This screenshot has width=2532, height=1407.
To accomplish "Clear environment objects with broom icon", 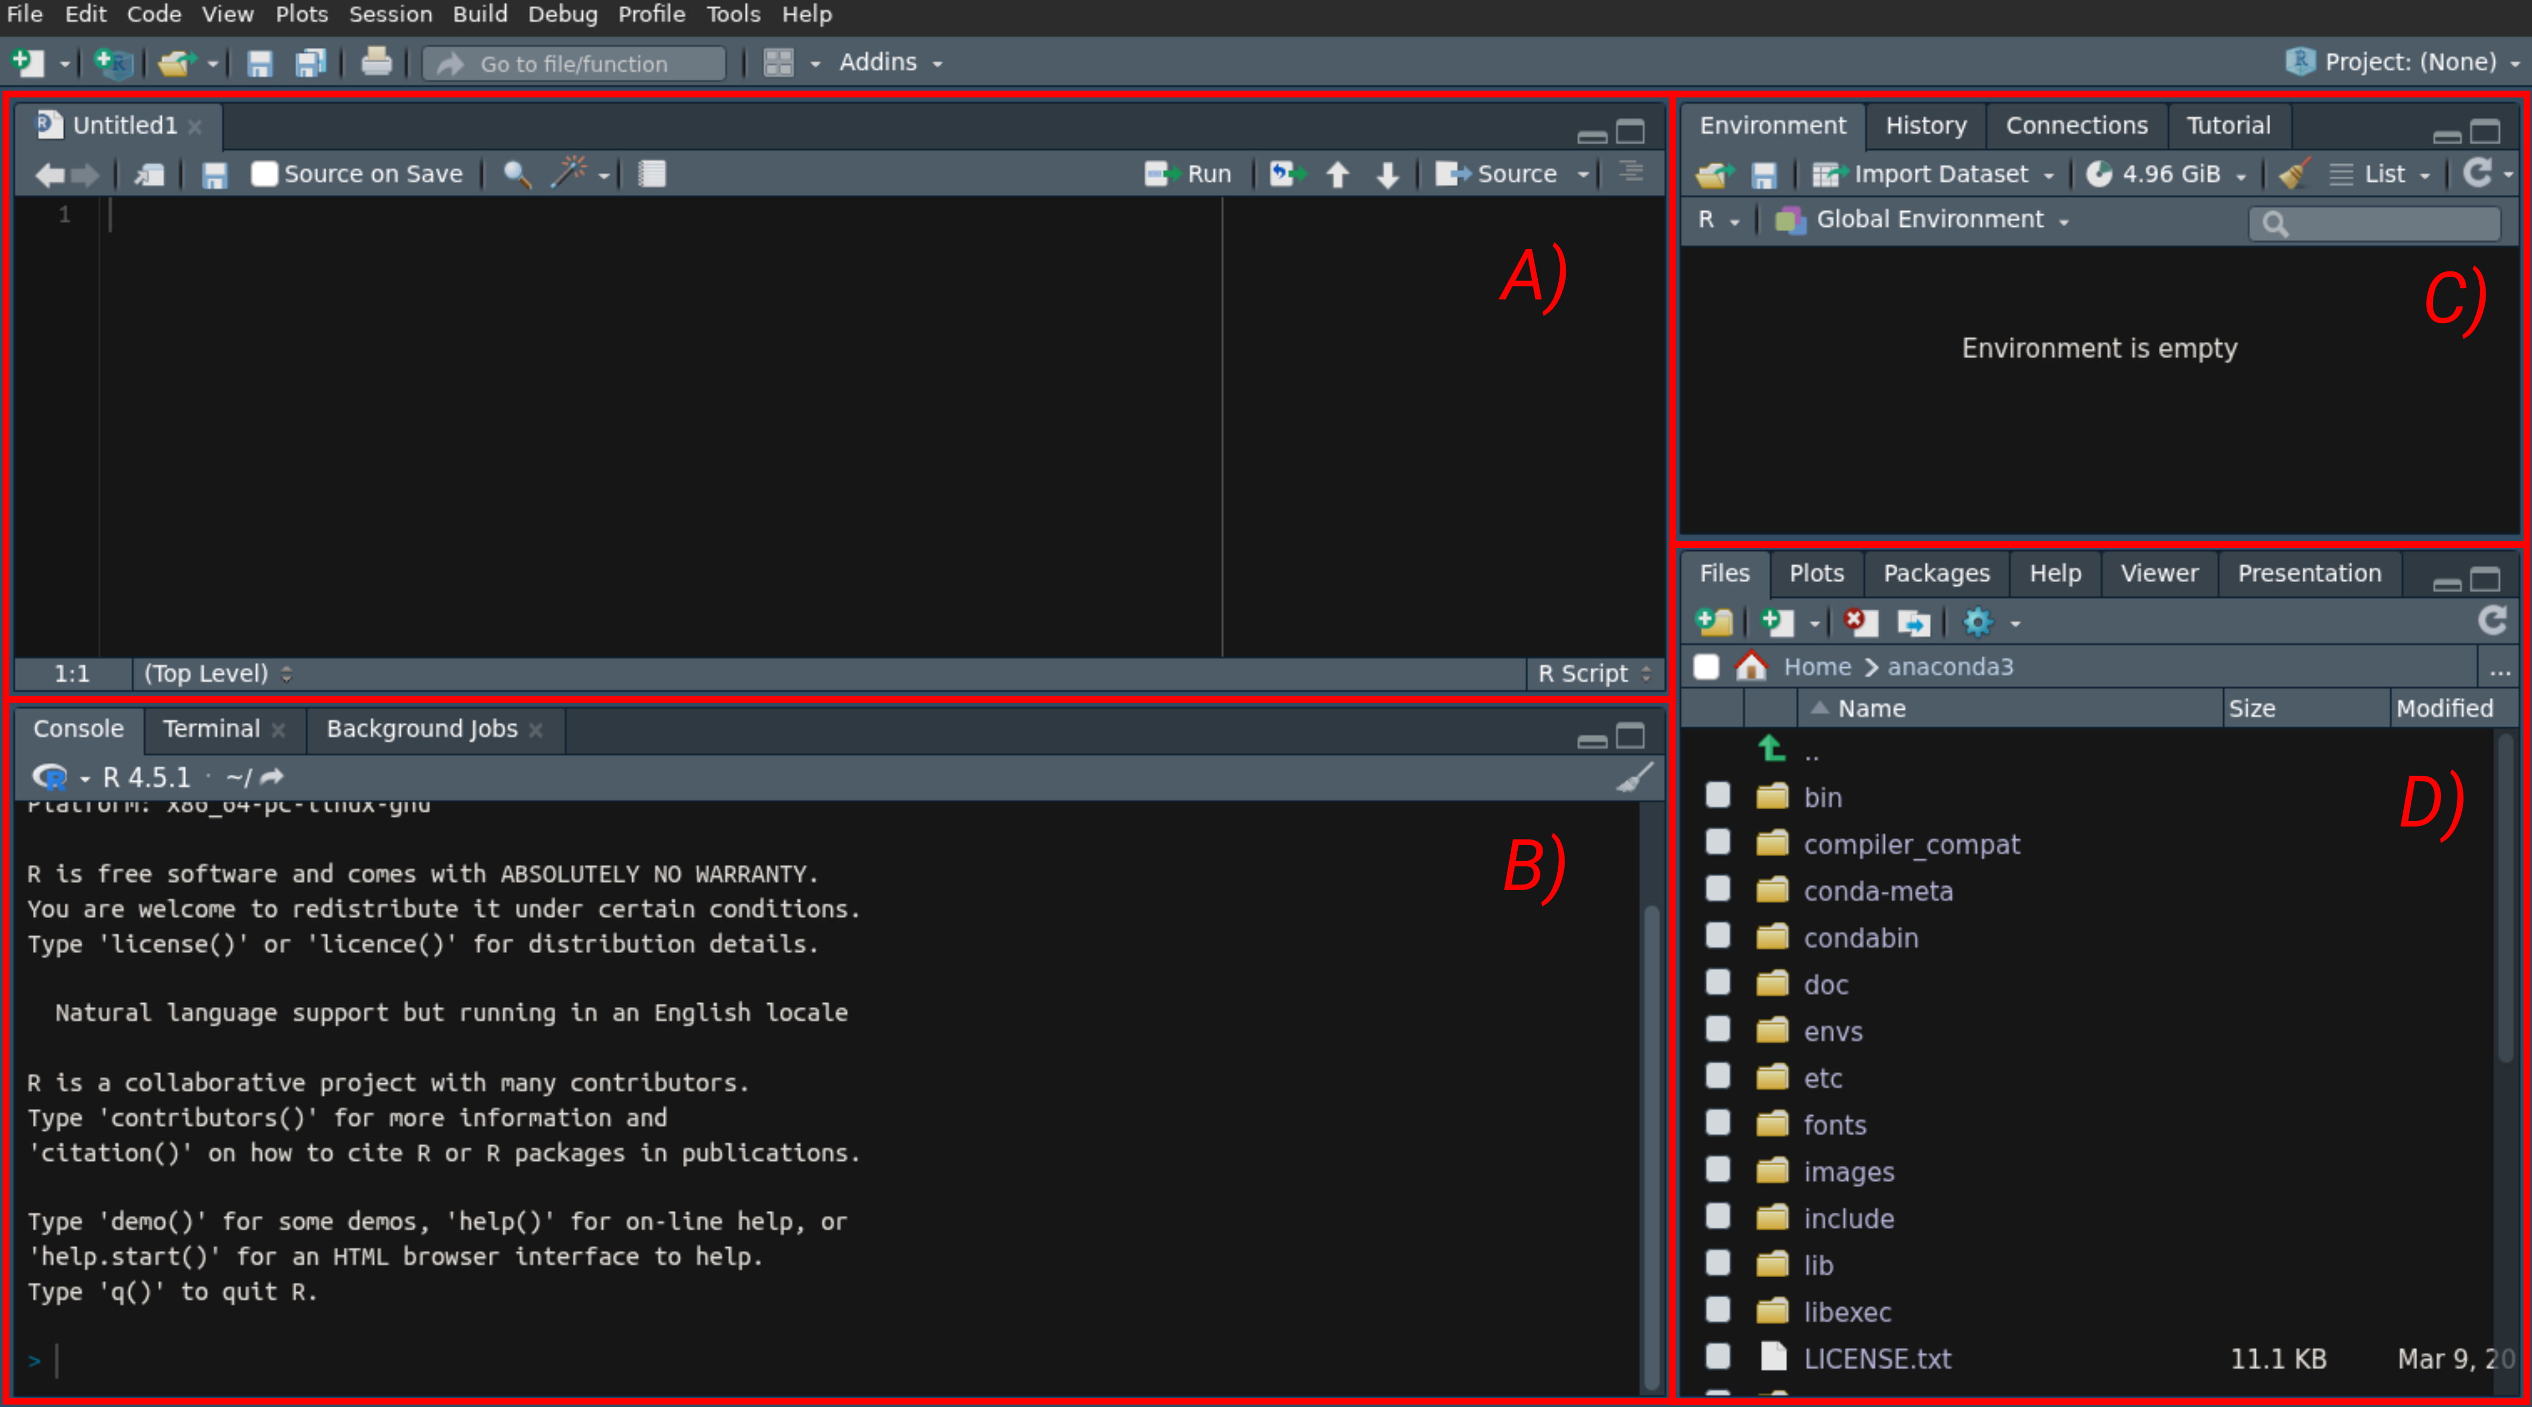I will tap(2293, 174).
